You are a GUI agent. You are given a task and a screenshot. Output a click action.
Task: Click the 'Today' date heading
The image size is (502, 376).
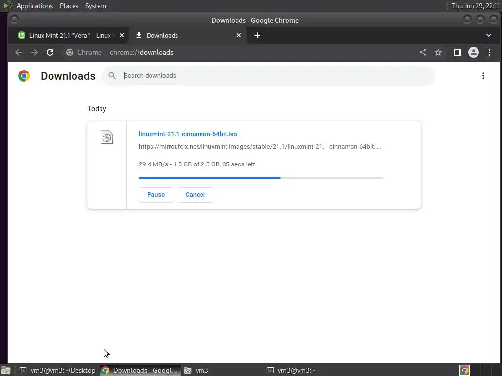[x=97, y=109]
